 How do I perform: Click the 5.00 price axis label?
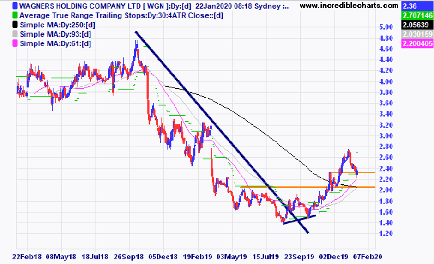point(386,27)
